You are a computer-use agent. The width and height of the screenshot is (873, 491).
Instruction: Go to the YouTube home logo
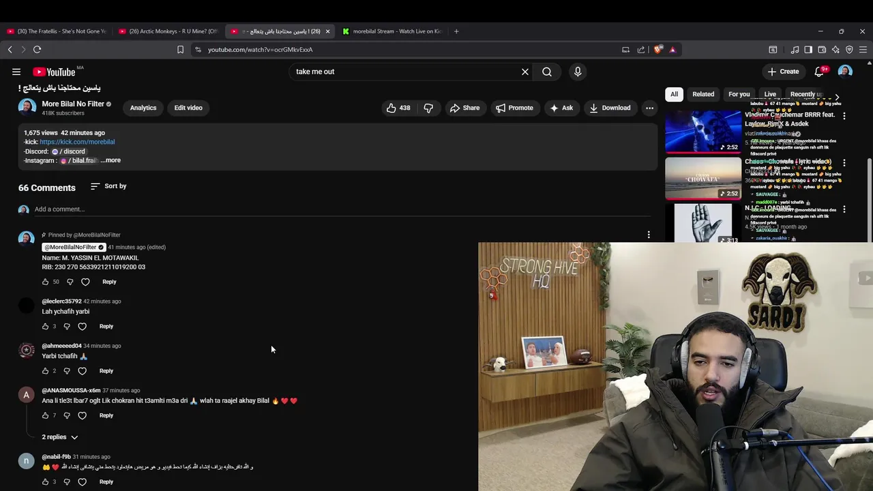click(54, 72)
